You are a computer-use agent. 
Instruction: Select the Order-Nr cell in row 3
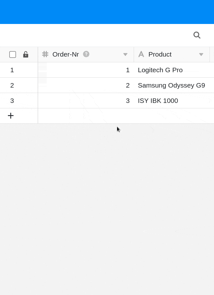tap(86, 101)
